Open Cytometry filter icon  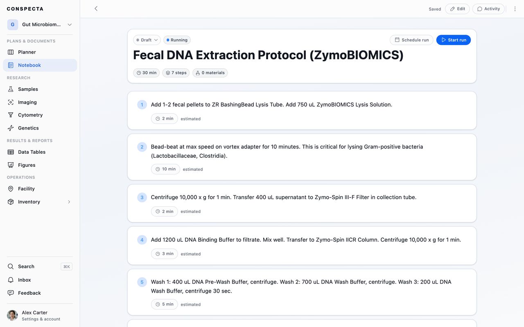coord(11,115)
